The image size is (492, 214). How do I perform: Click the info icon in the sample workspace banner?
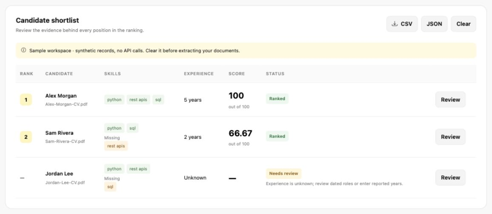pos(23,50)
